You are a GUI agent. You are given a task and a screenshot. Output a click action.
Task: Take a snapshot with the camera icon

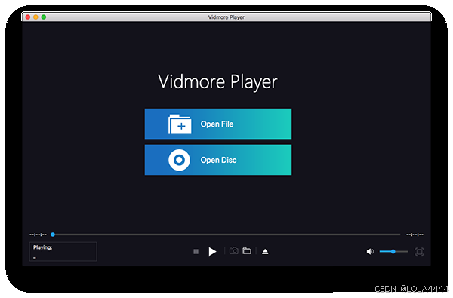234,251
